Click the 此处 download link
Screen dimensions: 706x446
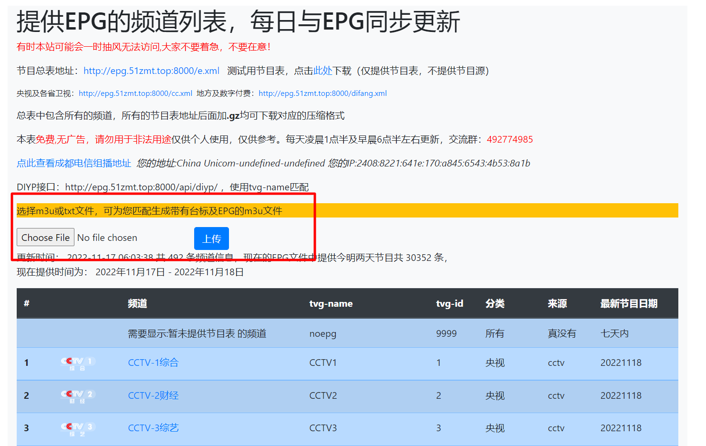pyautogui.click(x=322, y=71)
